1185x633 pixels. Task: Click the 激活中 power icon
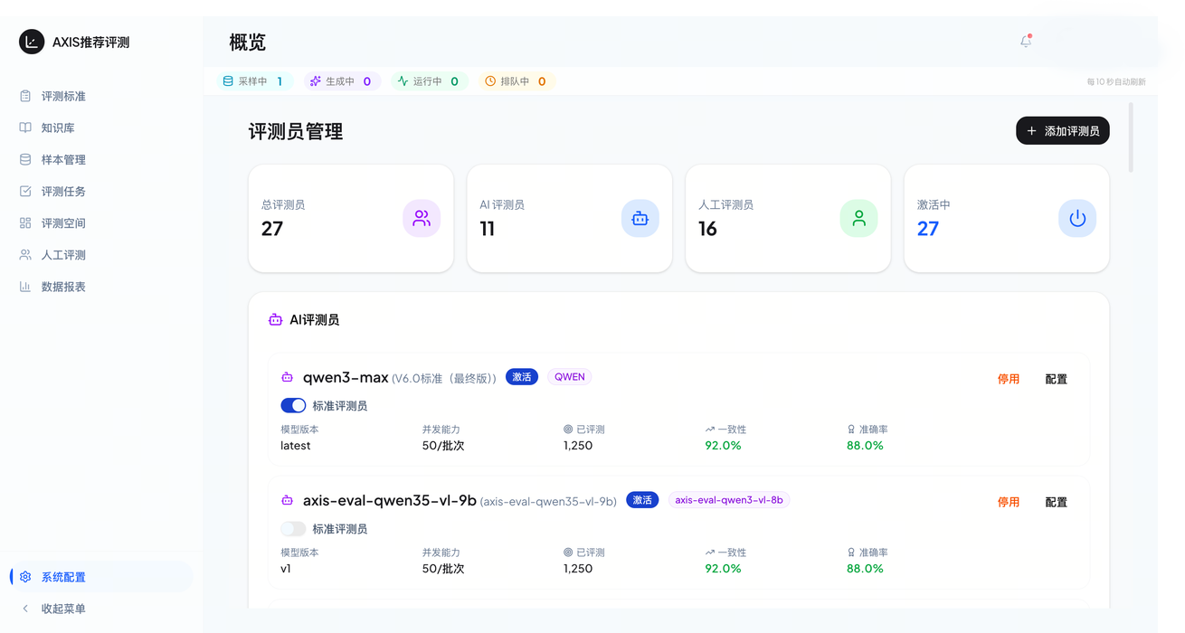[x=1077, y=218]
